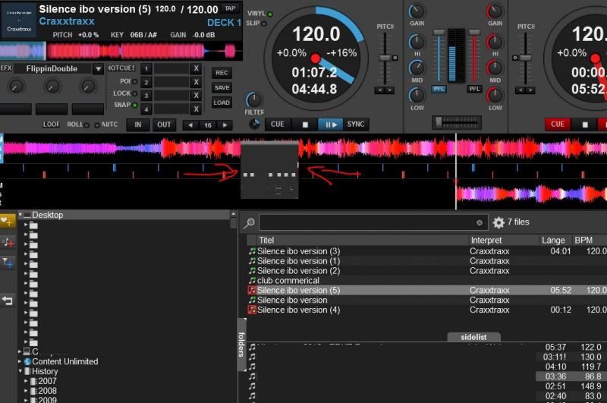Click the round vinyl mode button beside CUE
This screenshot has height=403, width=607.
click(x=254, y=124)
